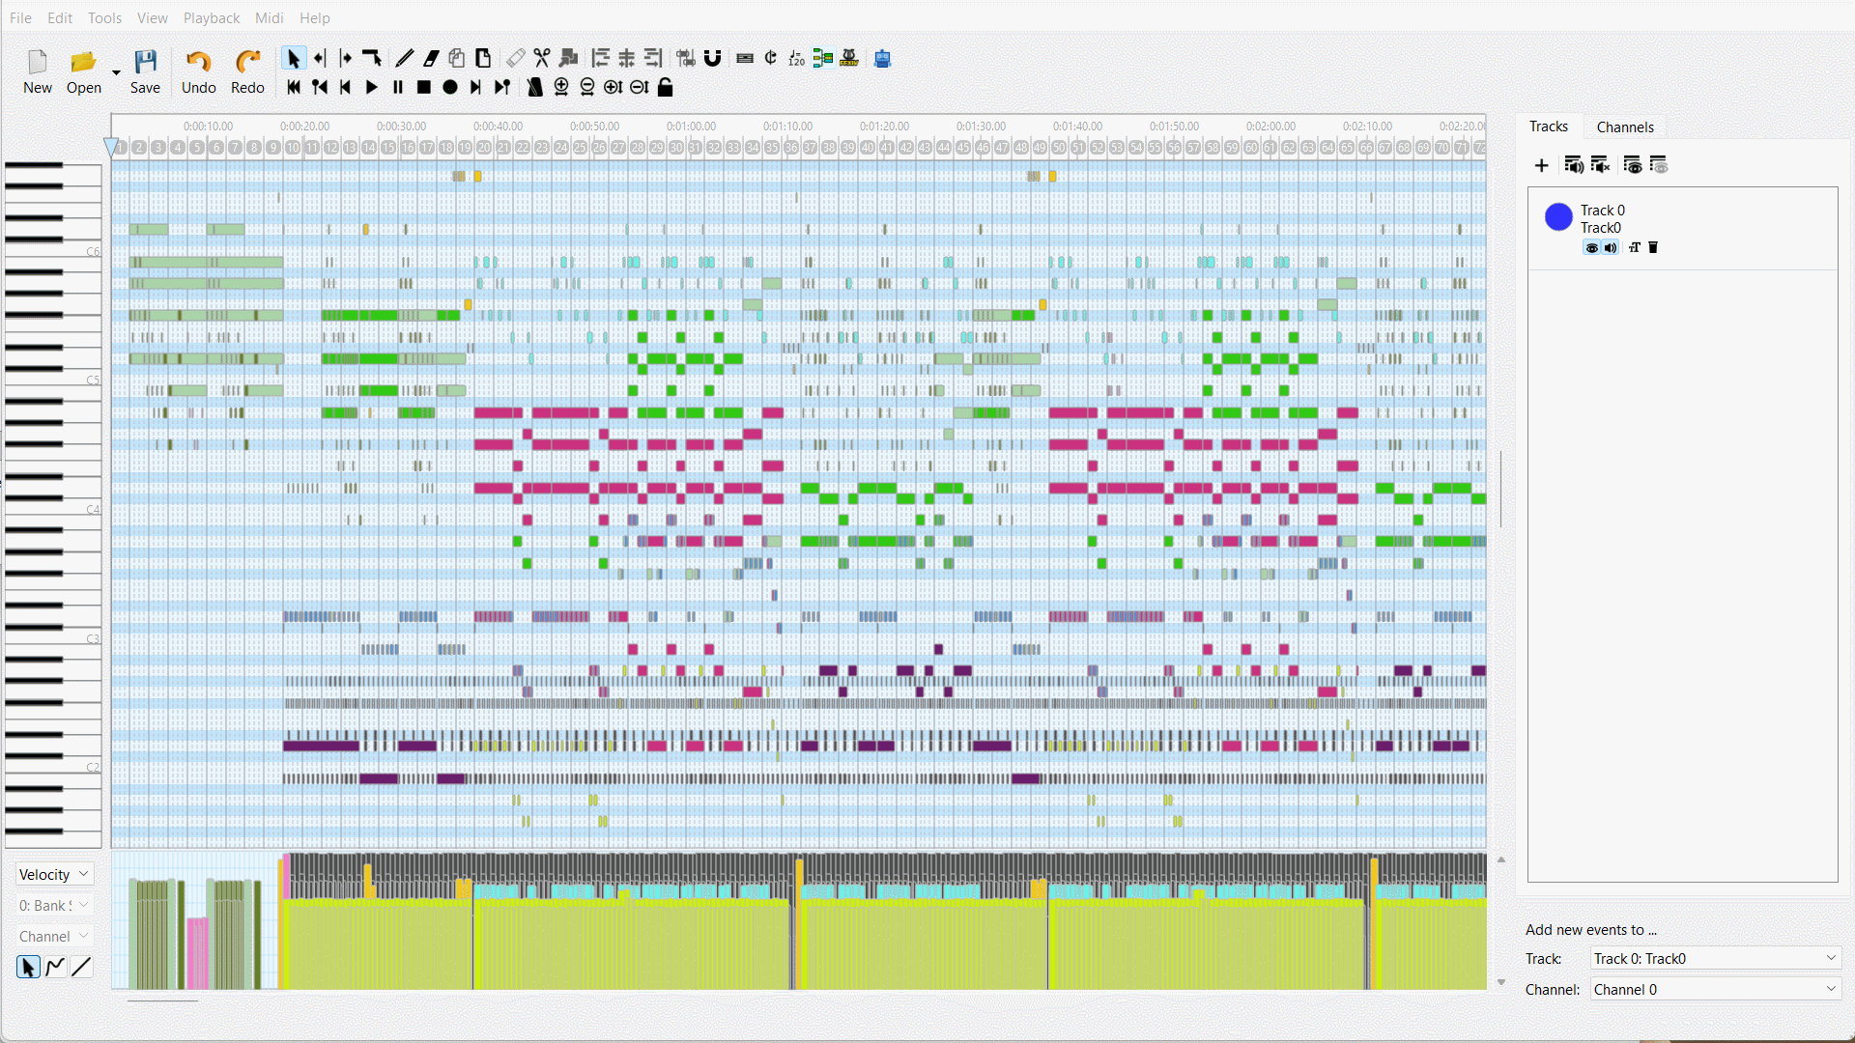Select the pencil new-note tool
The width and height of the screenshot is (1855, 1043).
pos(405,59)
